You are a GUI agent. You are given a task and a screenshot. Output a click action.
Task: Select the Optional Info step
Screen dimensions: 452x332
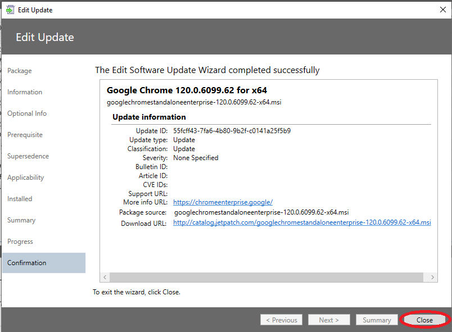pos(27,113)
